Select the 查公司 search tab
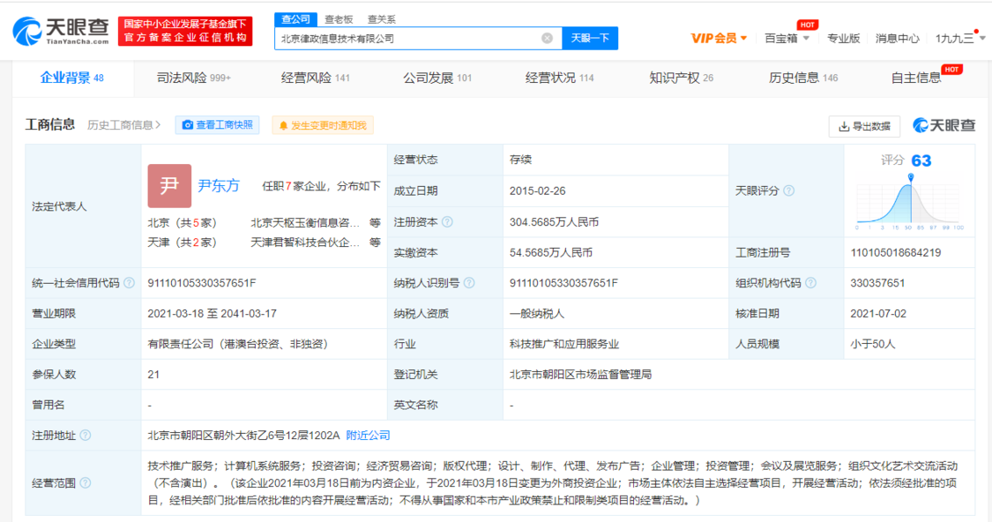 click(x=295, y=19)
